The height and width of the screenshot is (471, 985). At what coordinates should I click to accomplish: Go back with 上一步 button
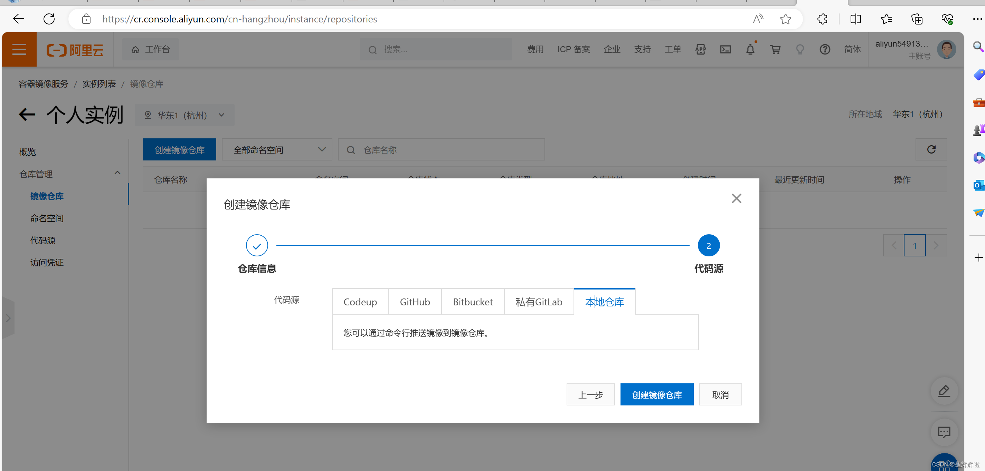tap(590, 395)
